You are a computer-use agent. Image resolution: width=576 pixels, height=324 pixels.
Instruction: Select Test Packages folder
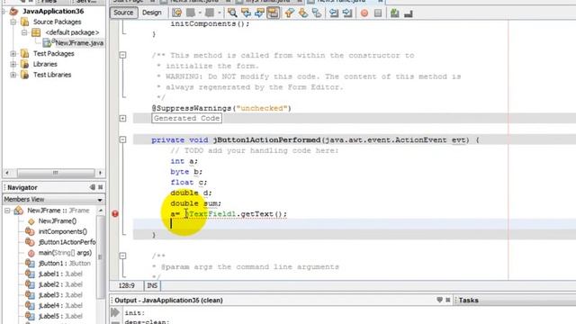[54, 54]
